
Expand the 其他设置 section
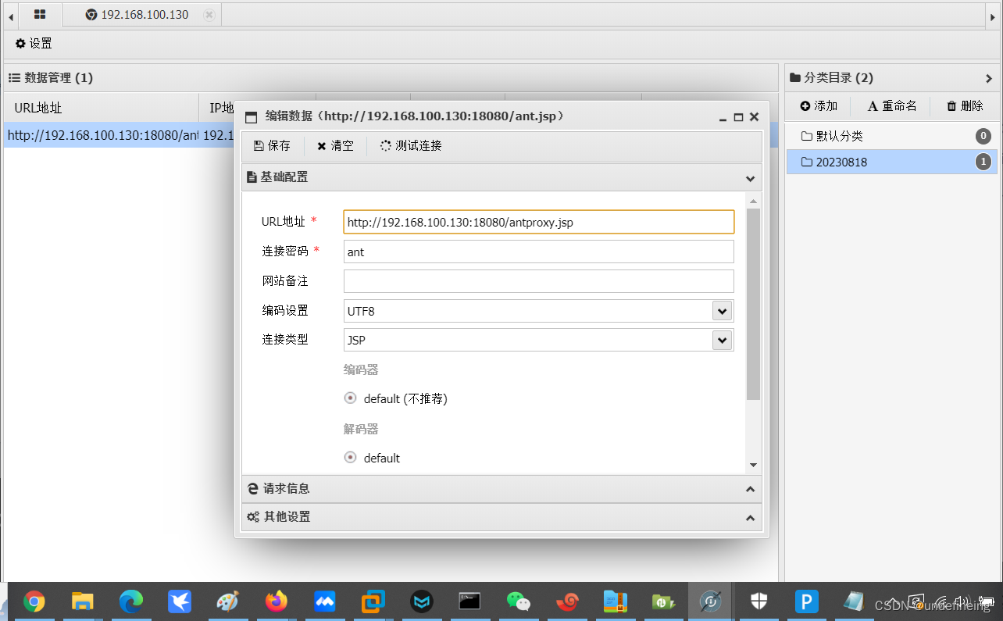pyautogui.click(x=750, y=518)
